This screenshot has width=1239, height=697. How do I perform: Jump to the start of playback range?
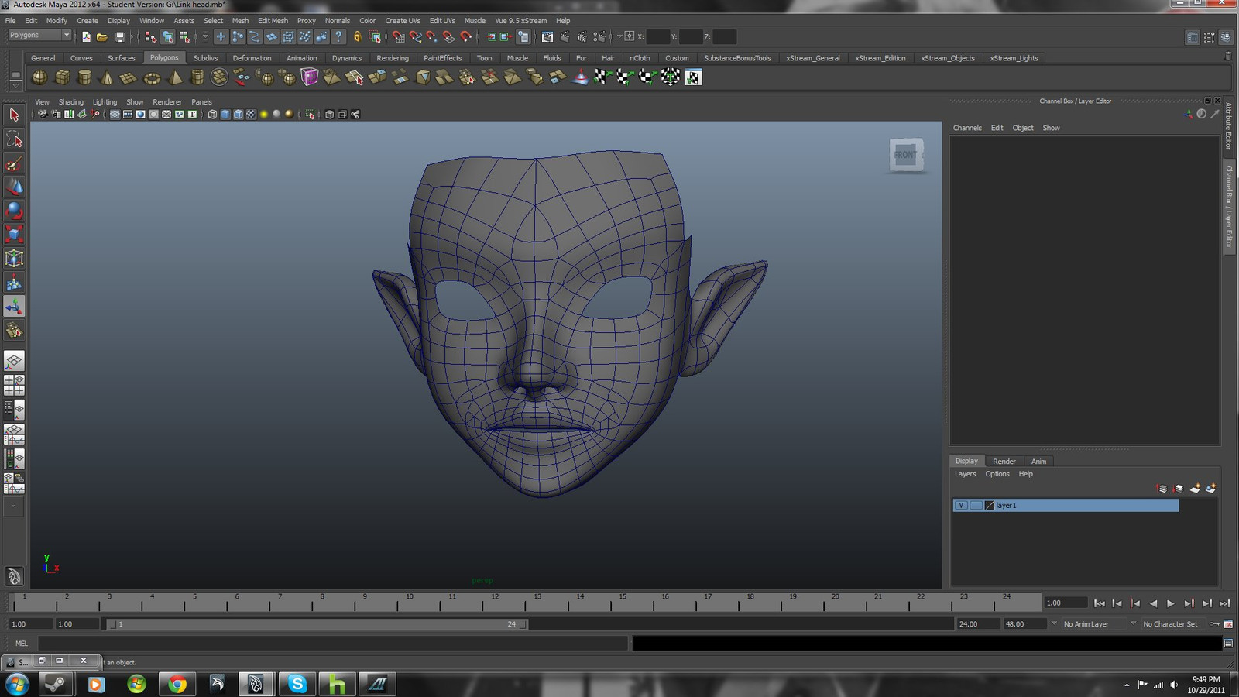1100,603
